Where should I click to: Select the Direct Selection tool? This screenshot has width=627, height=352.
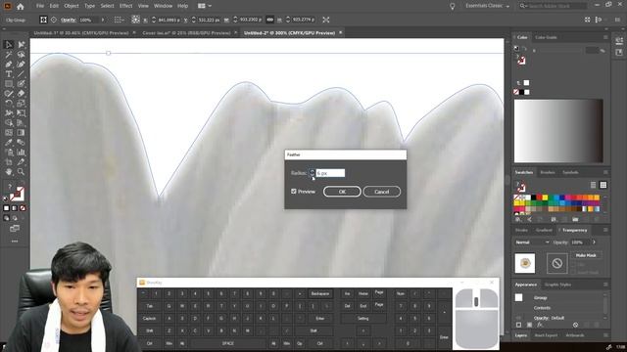point(21,45)
